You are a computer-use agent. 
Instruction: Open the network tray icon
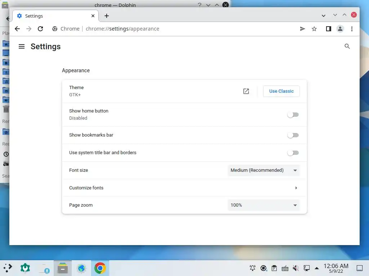[x=306, y=268]
